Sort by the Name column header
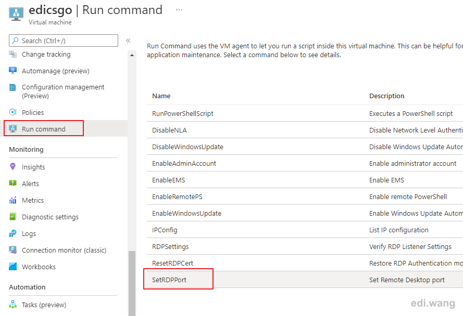Screen dimensions: 463x316 (x=161, y=96)
